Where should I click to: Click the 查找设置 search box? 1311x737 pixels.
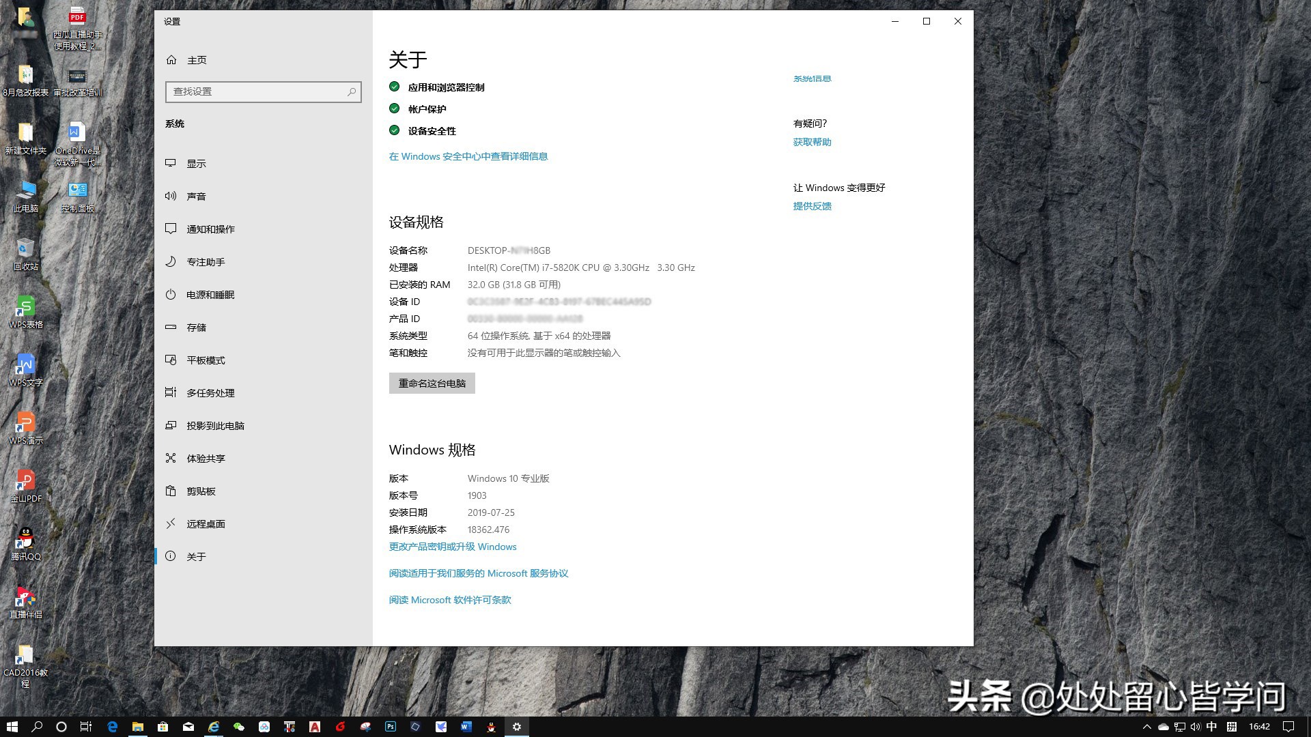[264, 91]
